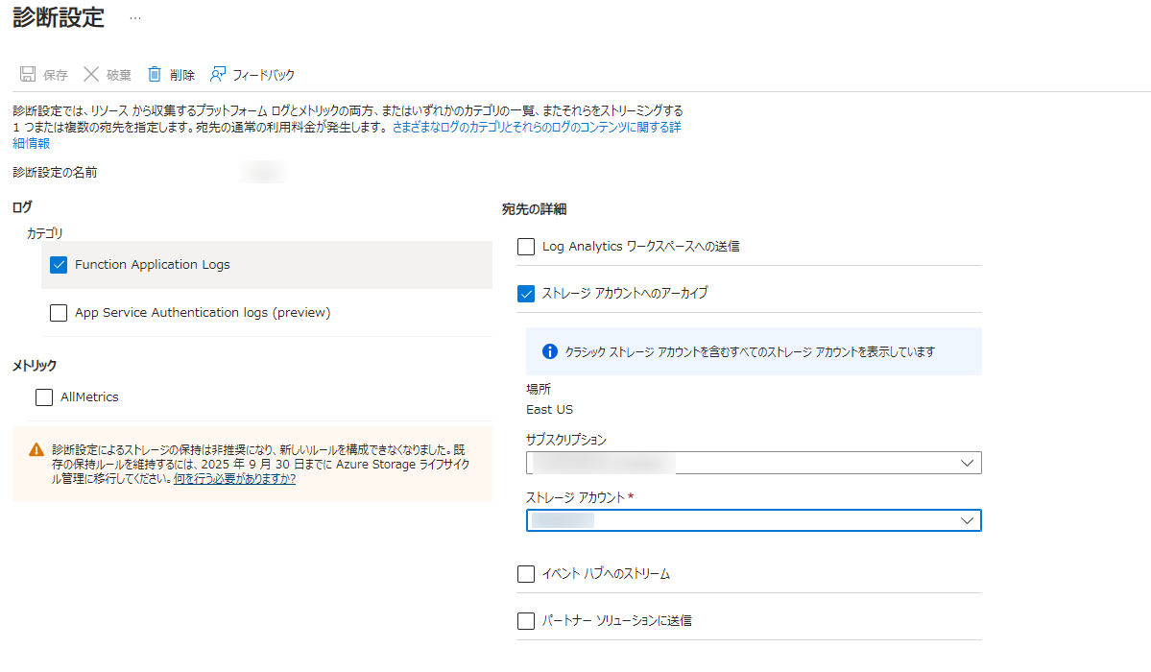Image resolution: width=1151 pixels, height=672 pixels.
Task: Check イベント ハブへのストリーム checkbox
Action: tap(526, 574)
